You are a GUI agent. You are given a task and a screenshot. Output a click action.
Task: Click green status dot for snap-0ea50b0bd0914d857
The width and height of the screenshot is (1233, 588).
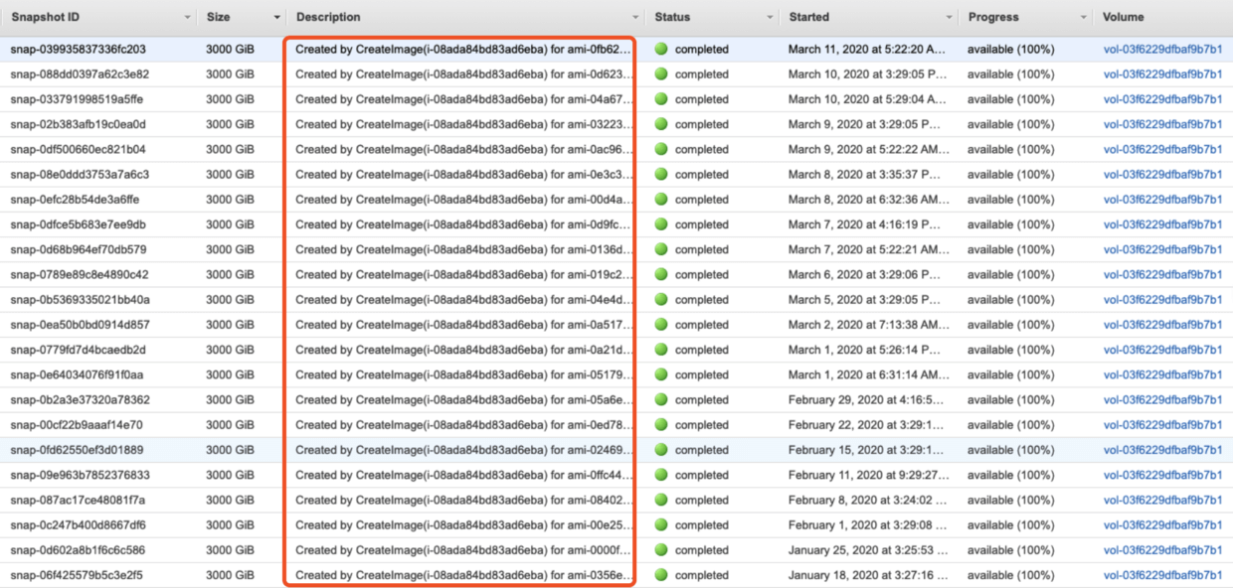coord(661,325)
